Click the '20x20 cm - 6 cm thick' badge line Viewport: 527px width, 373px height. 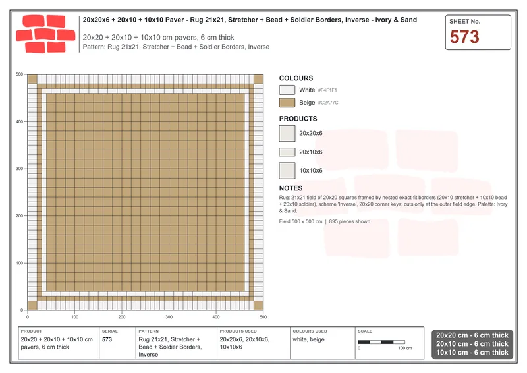point(472,335)
